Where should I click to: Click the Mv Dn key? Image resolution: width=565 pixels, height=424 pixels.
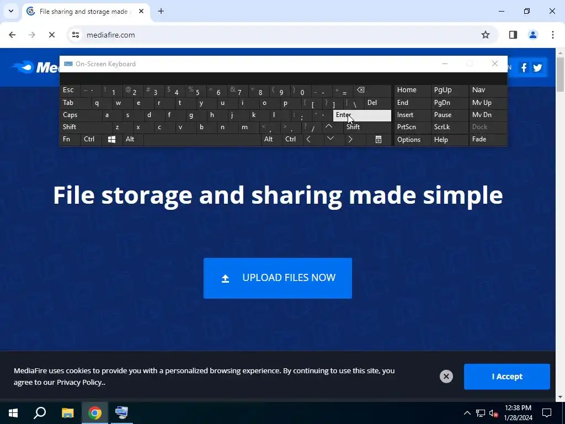point(488,115)
